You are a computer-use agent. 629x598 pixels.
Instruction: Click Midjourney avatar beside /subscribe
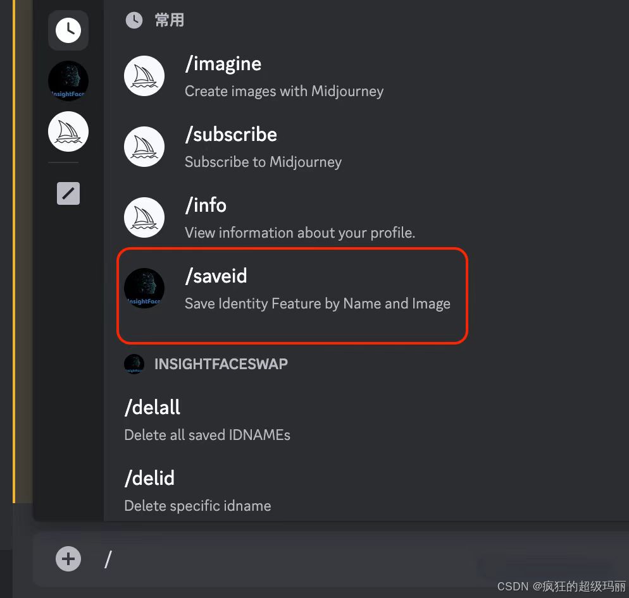click(144, 147)
